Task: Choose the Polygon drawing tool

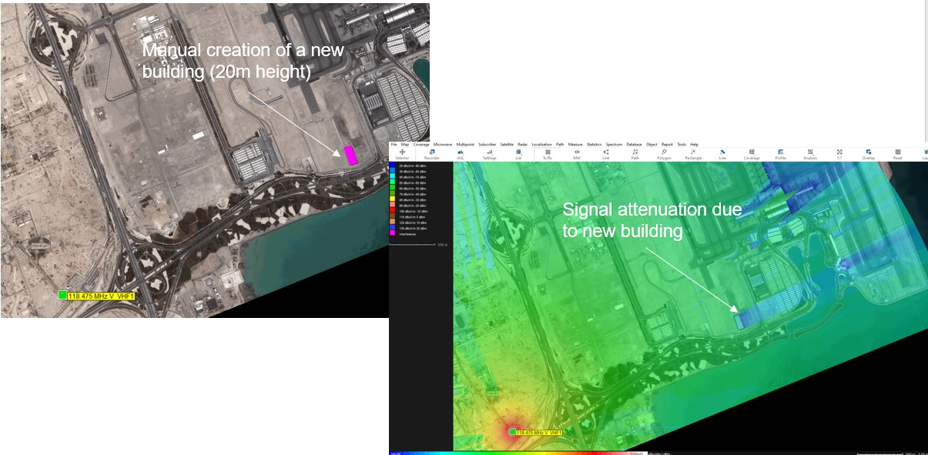Action: coord(664,154)
